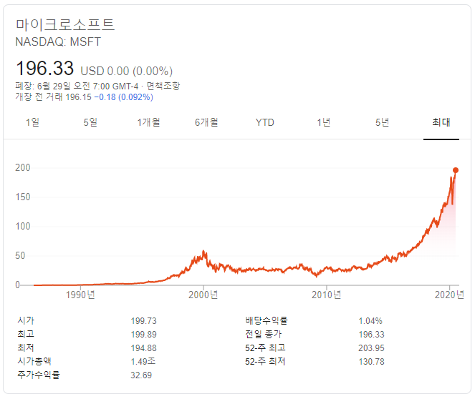
Task: Click the 52-주 최고 label
Action: (265, 348)
